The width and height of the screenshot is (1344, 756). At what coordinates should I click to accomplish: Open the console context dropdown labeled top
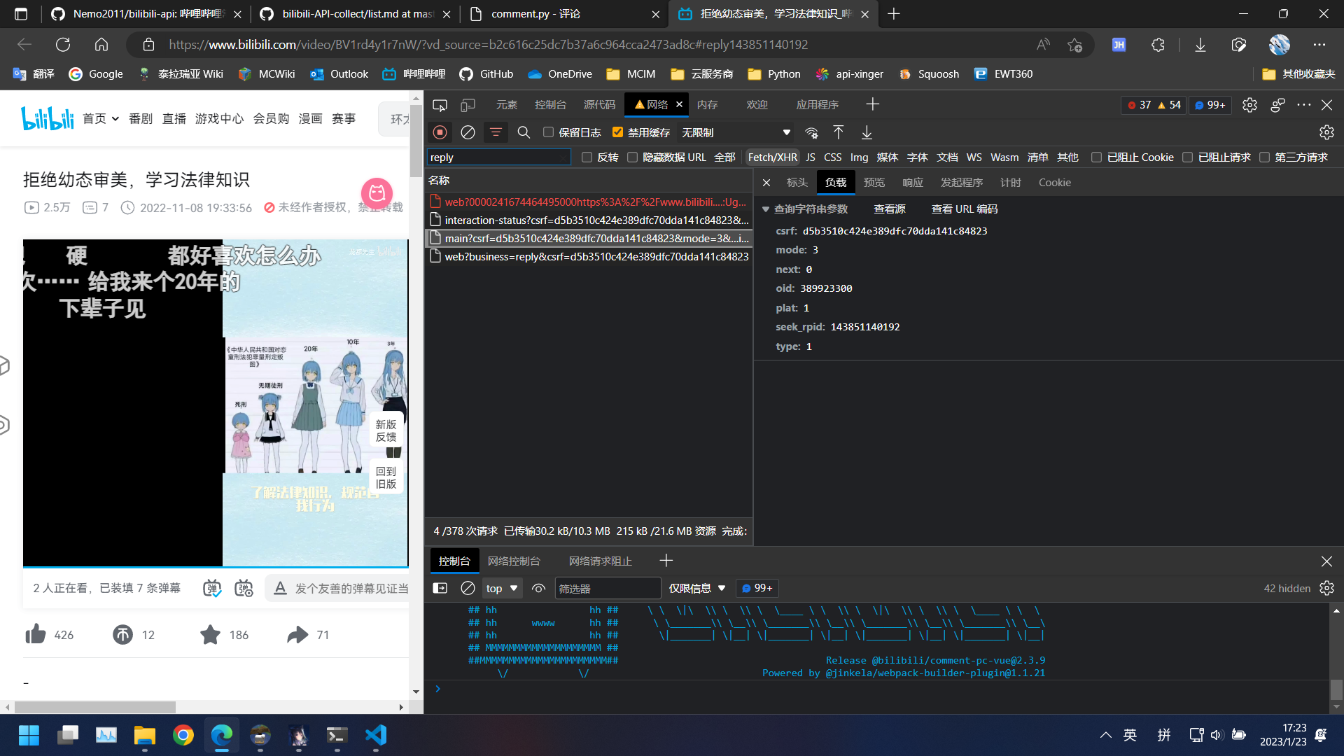pos(501,588)
